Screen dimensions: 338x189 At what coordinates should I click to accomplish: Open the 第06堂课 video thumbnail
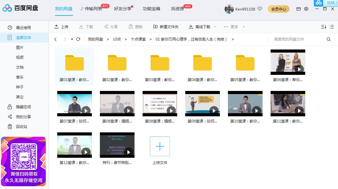click(288, 62)
